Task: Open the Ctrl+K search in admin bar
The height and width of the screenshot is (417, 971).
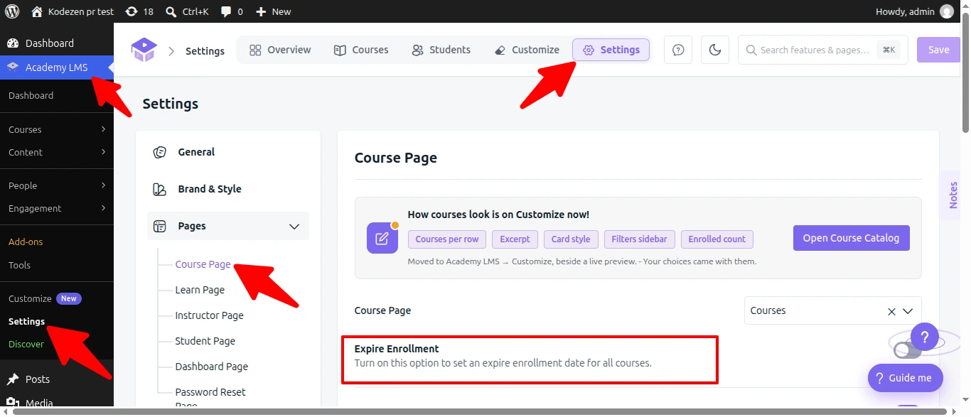Action: tap(187, 11)
